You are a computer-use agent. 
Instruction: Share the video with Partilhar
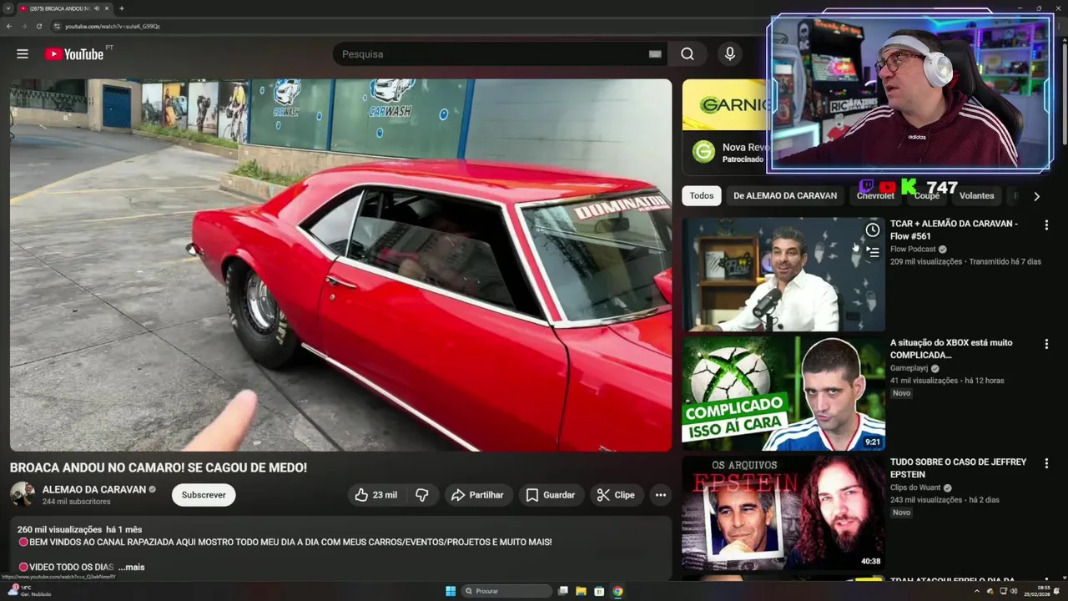click(x=477, y=495)
